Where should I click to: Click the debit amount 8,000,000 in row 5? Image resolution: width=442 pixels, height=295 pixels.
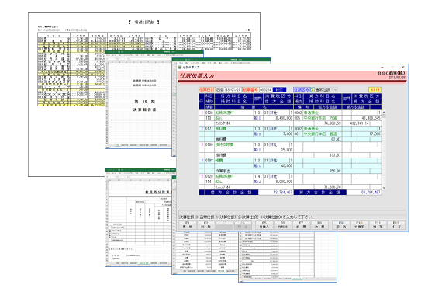click(278, 182)
